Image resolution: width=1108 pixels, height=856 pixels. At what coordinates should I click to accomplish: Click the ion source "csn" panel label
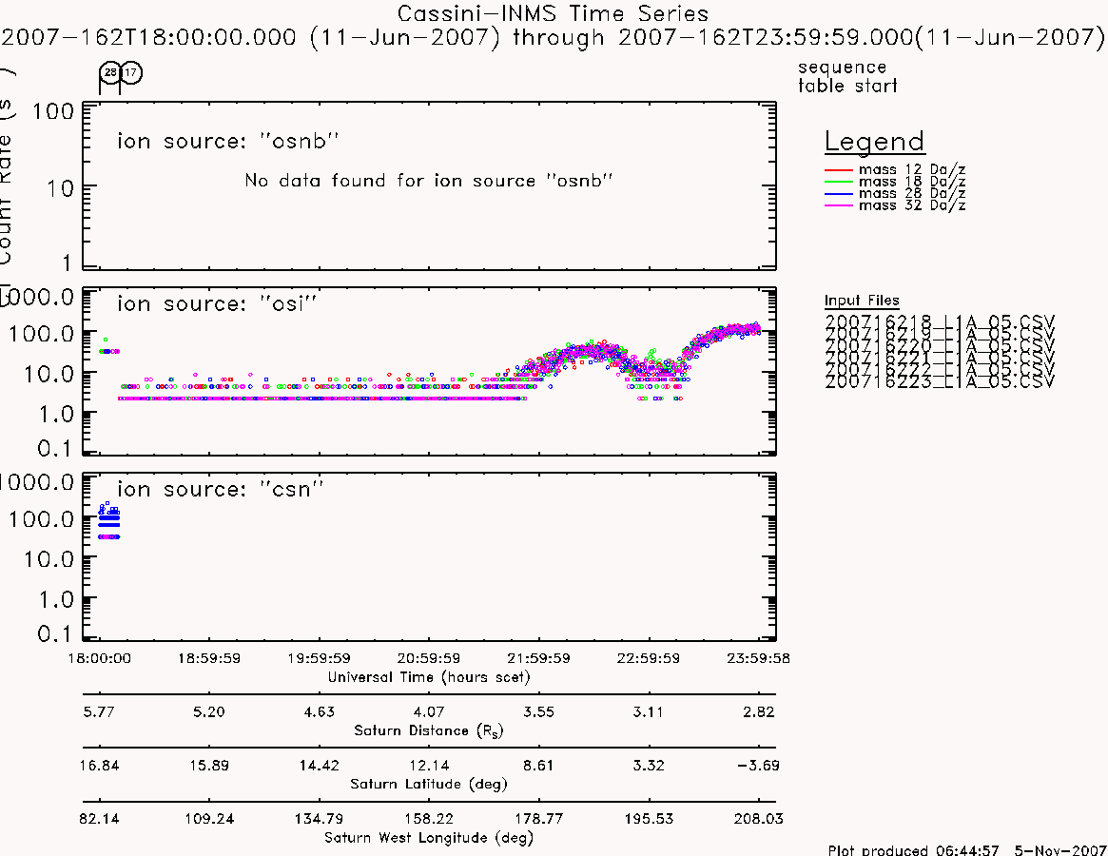(x=220, y=489)
